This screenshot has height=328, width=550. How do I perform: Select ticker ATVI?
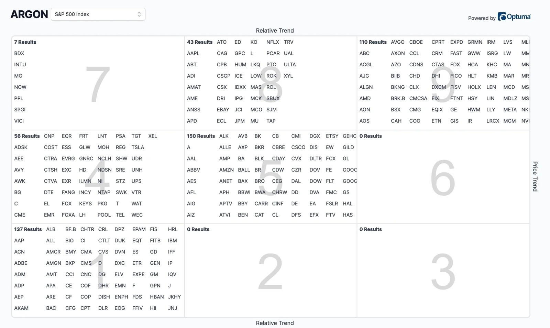225,215
